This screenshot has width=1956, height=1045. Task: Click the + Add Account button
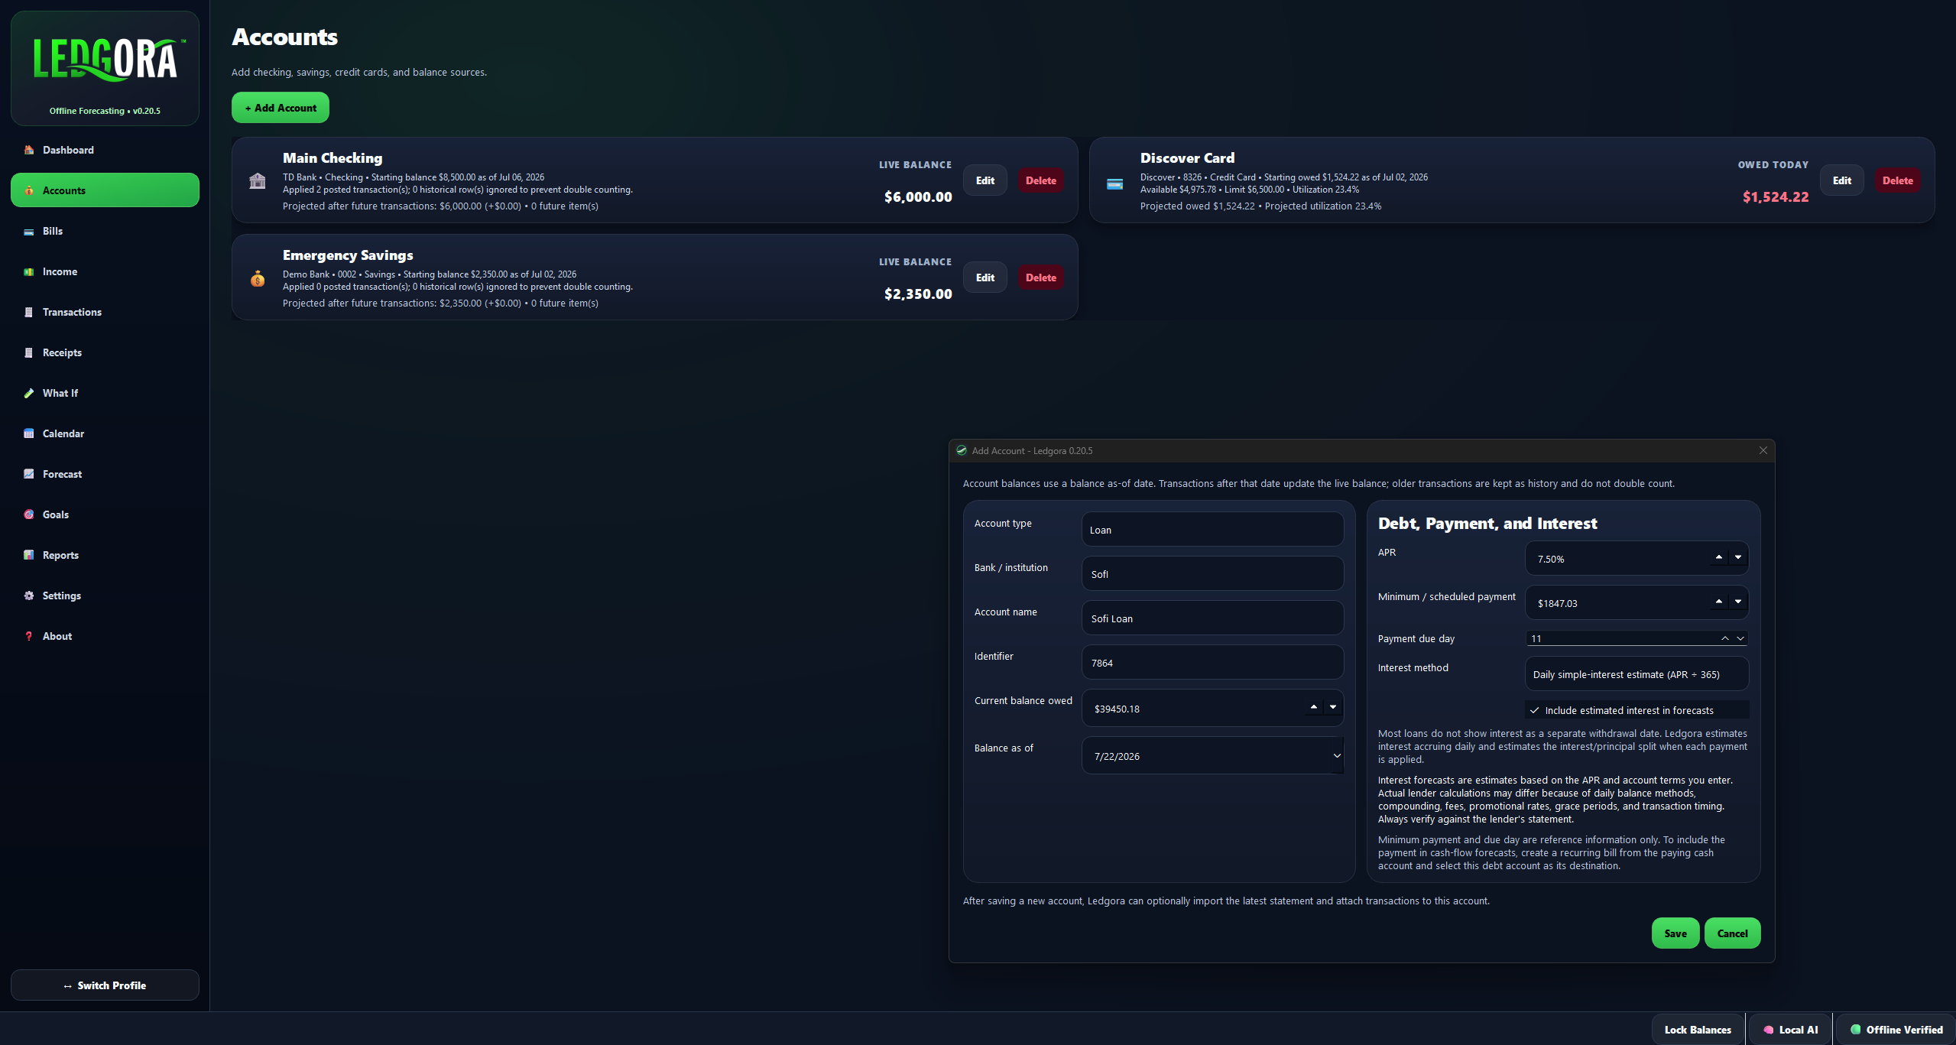coord(281,108)
